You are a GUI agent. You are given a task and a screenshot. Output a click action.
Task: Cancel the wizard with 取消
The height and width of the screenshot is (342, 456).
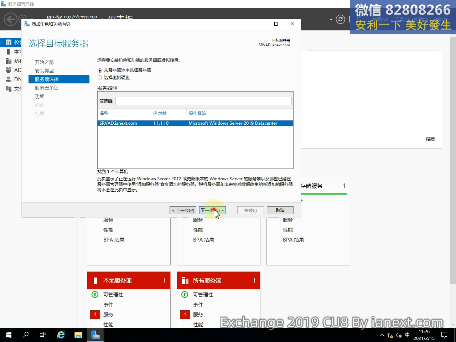click(x=280, y=211)
